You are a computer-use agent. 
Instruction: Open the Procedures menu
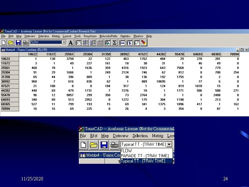[x=90, y=36]
